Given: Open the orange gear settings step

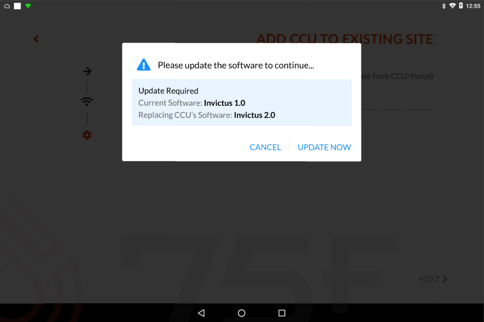Looking at the screenshot, I should click(87, 135).
